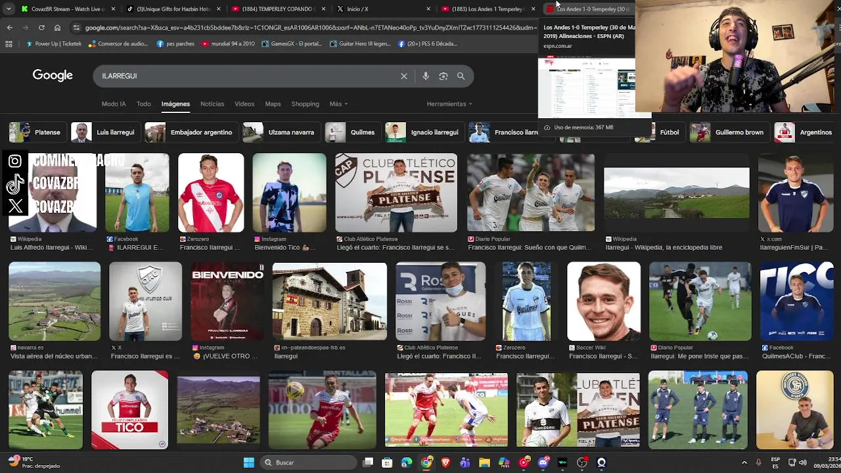Screen dimensions: 841x473
Task: Open Microsoft Teams from the taskbar
Action: point(465,462)
